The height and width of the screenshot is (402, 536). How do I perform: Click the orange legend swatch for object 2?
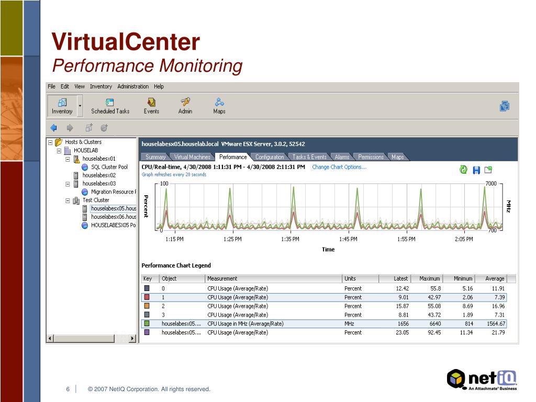click(x=147, y=306)
